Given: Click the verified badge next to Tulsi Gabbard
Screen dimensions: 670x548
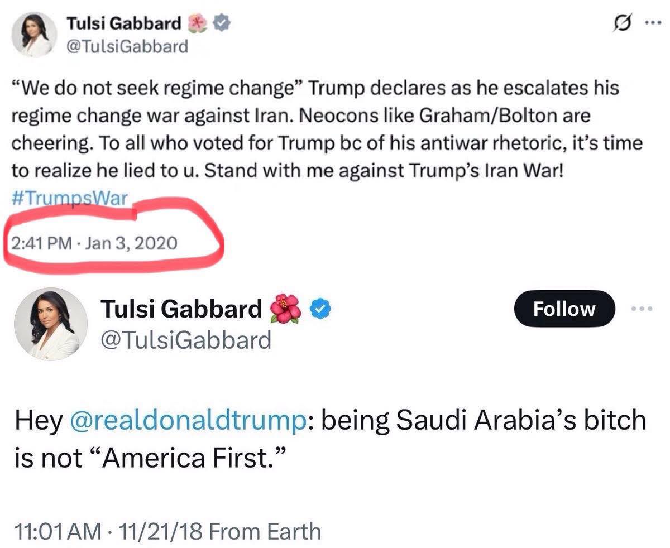Looking at the screenshot, I should (x=223, y=23).
